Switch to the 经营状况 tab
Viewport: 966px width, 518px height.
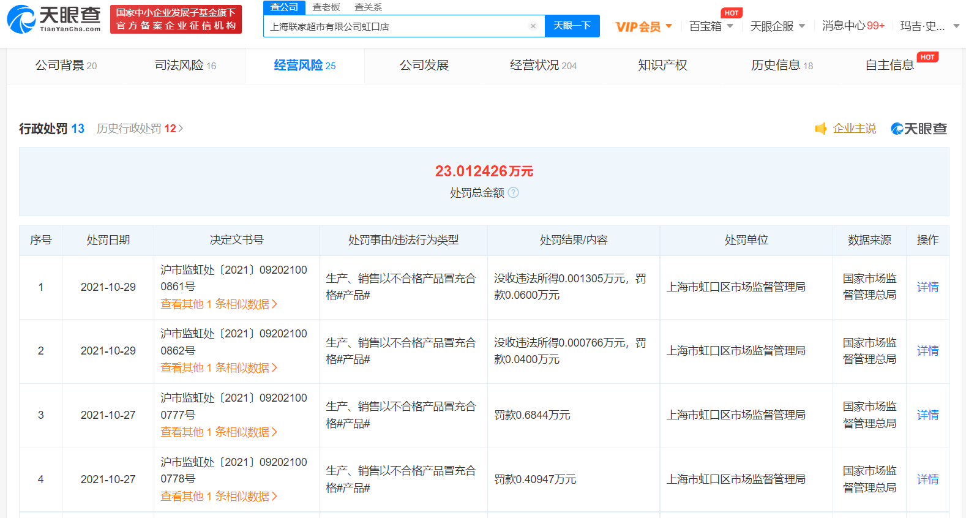(543, 65)
